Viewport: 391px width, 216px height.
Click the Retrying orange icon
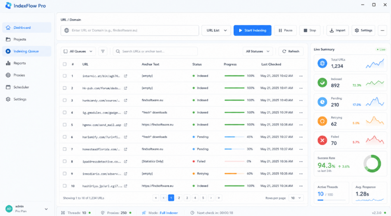[322, 121]
